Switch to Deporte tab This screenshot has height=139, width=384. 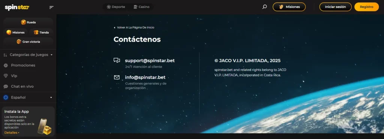[x=116, y=7]
